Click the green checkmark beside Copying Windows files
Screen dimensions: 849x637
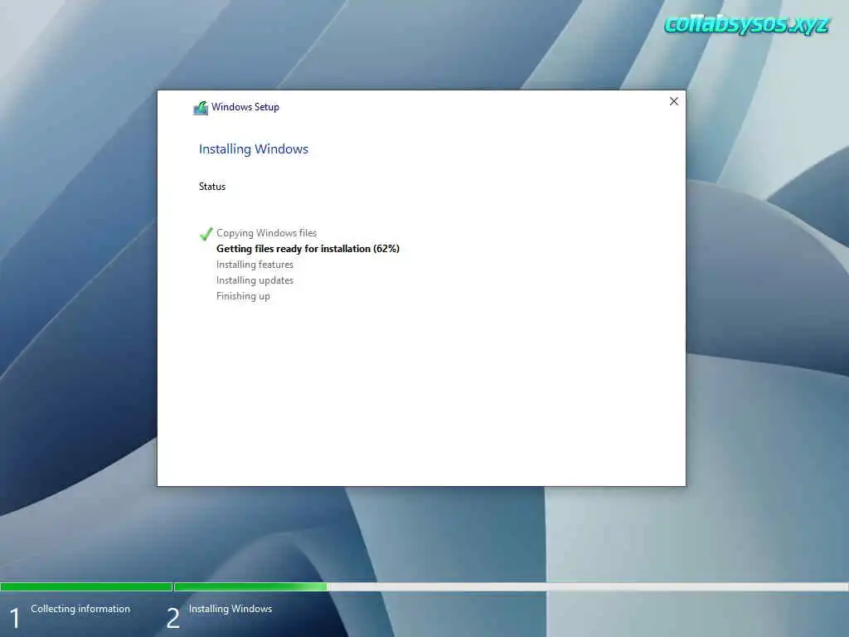(206, 234)
